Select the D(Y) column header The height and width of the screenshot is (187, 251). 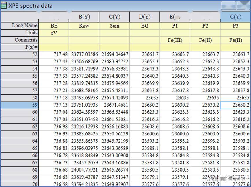145,17
